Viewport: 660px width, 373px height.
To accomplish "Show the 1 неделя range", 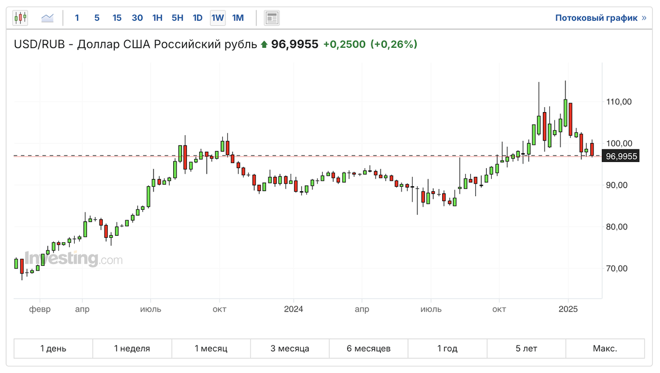I will [132, 348].
